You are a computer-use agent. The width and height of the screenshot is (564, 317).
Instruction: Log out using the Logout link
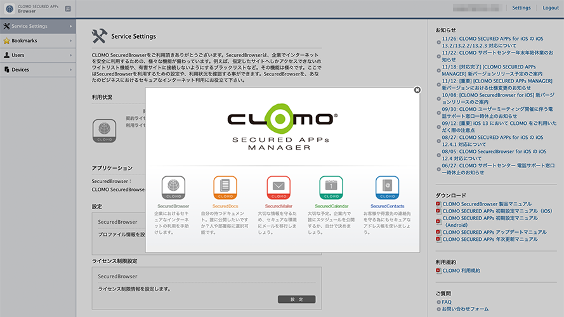click(551, 8)
